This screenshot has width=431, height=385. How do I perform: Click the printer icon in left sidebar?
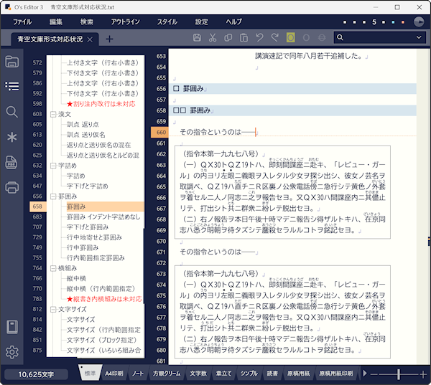[x=11, y=188]
